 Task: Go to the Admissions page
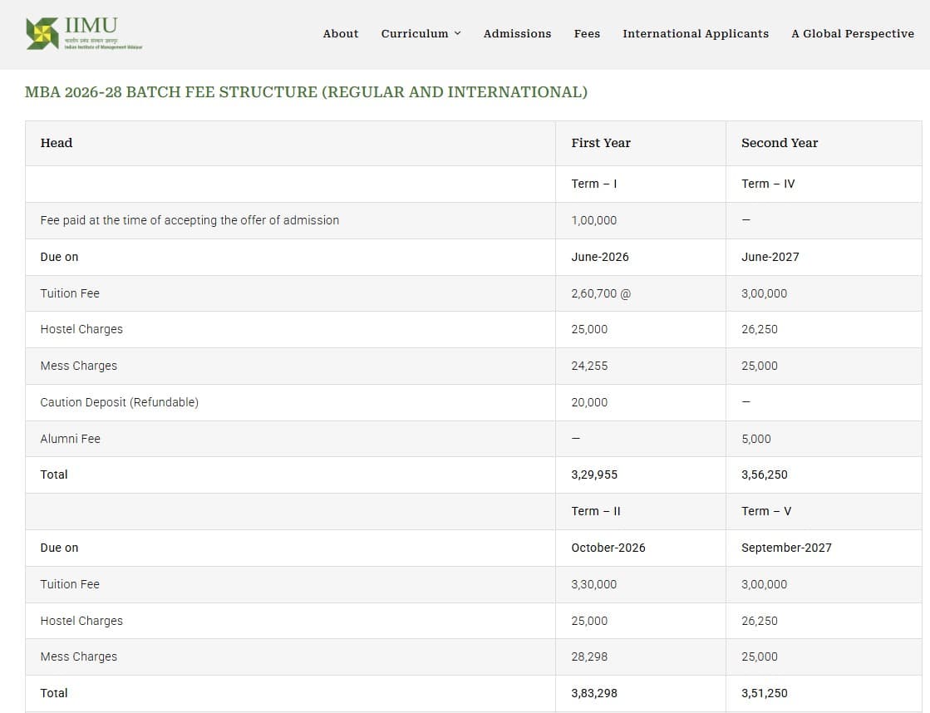point(517,33)
